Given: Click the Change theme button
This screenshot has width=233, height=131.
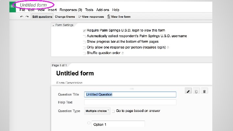Looking at the screenshot, I should (x=65, y=17).
